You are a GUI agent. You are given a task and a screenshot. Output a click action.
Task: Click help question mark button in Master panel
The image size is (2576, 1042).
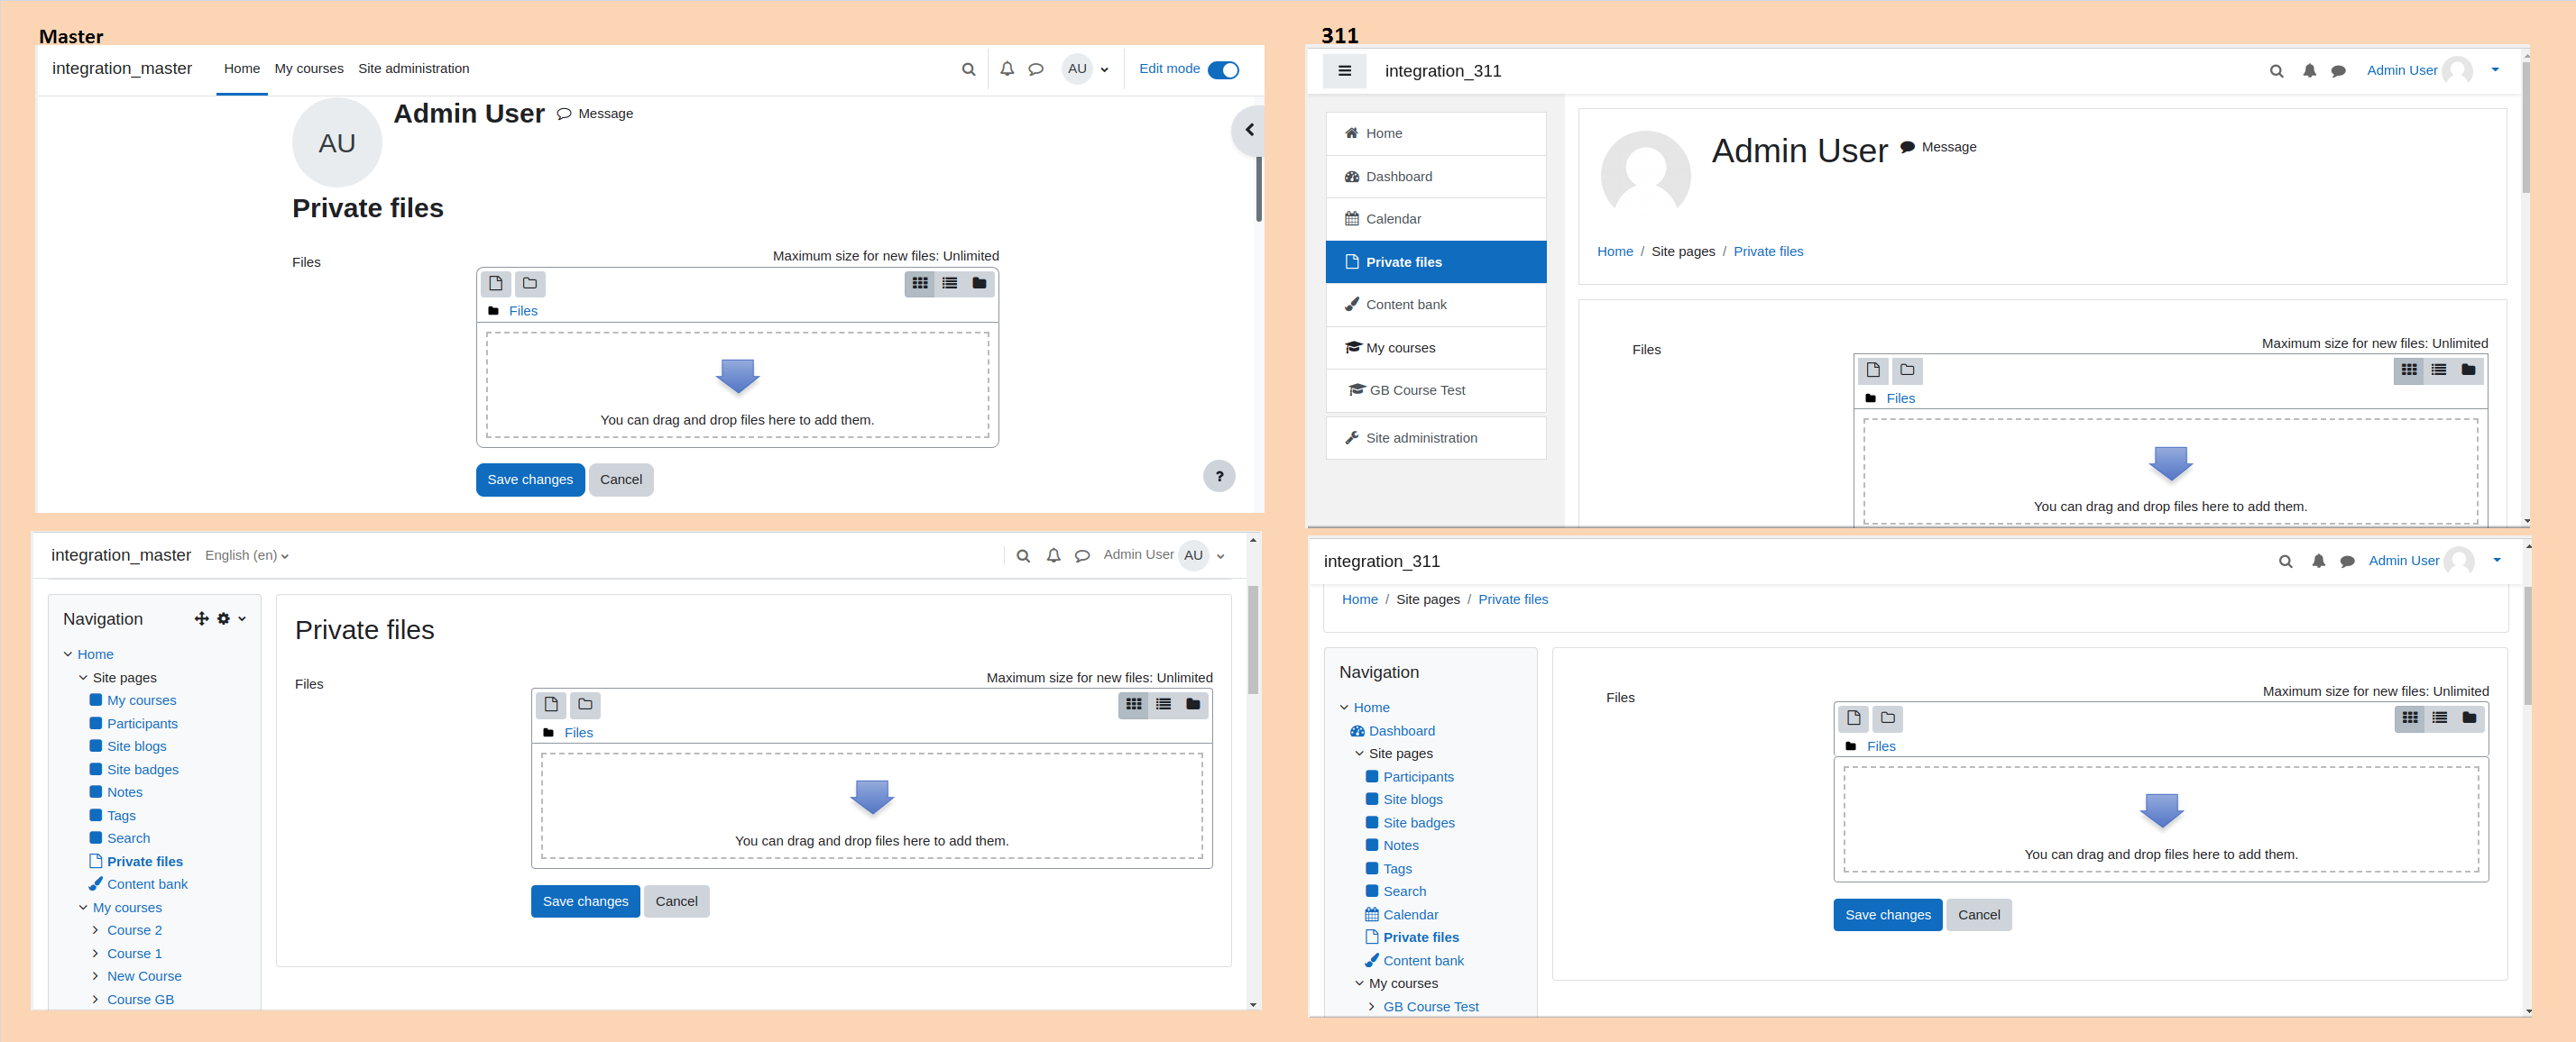click(1219, 477)
